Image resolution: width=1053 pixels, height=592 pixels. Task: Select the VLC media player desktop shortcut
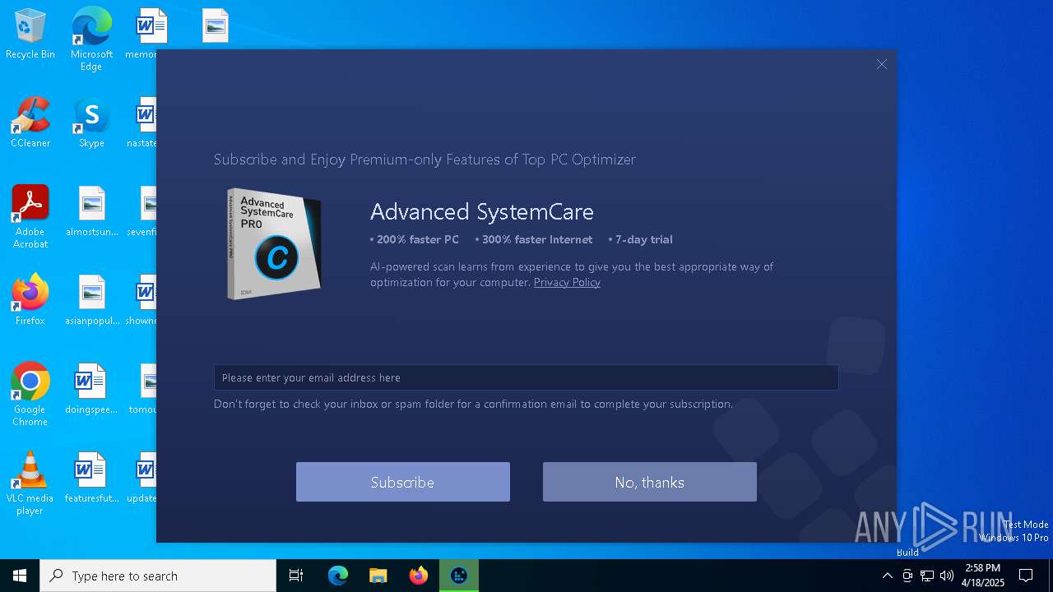(30, 483)
